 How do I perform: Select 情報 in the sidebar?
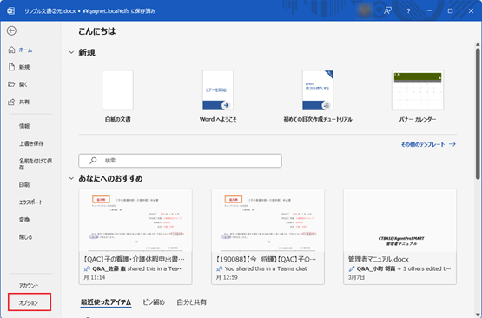point(24,126)
